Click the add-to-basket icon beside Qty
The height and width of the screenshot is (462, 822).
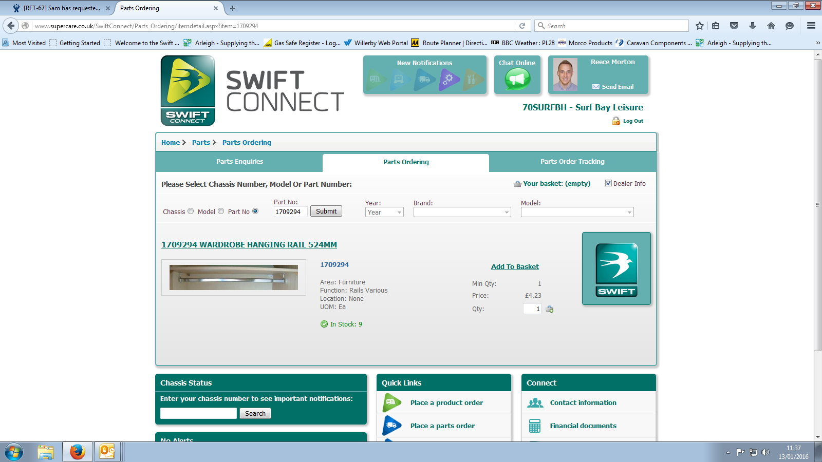(x=550, y=309)
